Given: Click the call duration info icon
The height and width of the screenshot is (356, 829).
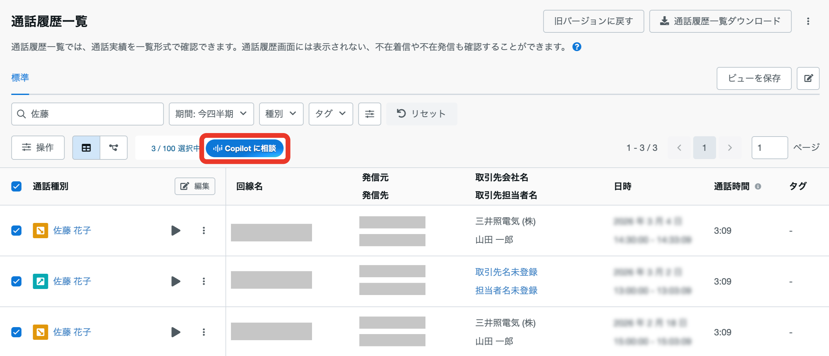Looking at the screenshot, I should point(758,186).
